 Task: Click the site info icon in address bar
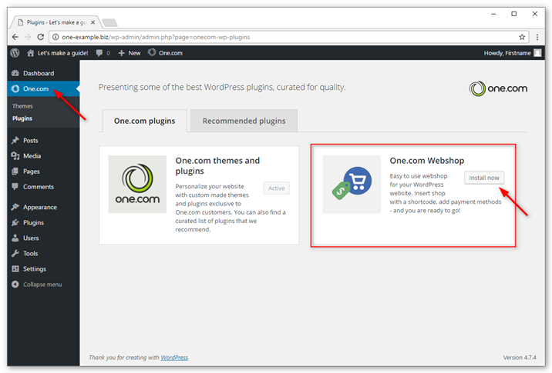pyautogui.click(x=56, y=37)
